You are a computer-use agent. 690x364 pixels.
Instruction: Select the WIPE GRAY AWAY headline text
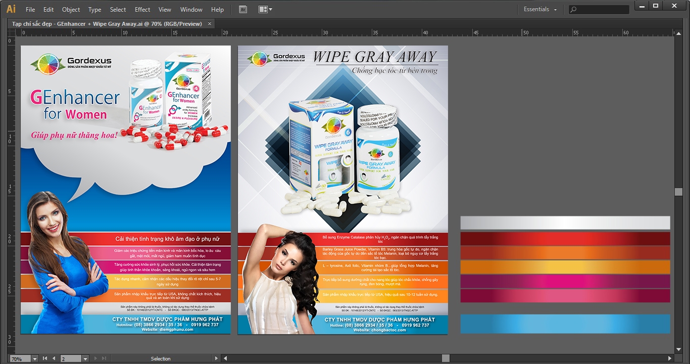pyautogui.click(x=375, y=57)
